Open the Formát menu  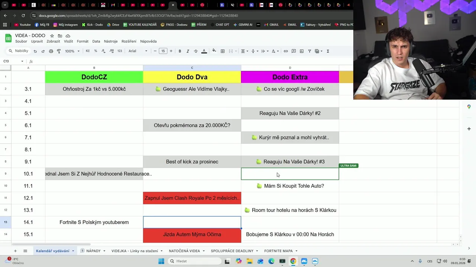pyautogui.click(x=83, y=41)
